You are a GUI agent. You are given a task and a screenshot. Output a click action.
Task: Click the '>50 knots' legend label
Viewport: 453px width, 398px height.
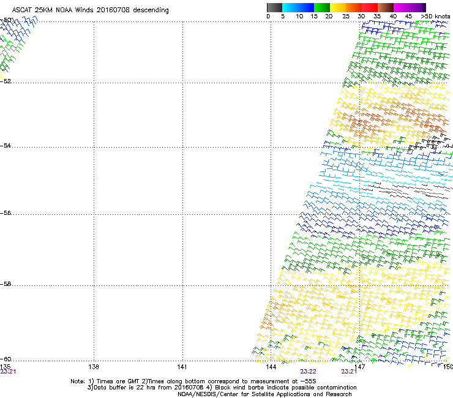click(435, 17)
